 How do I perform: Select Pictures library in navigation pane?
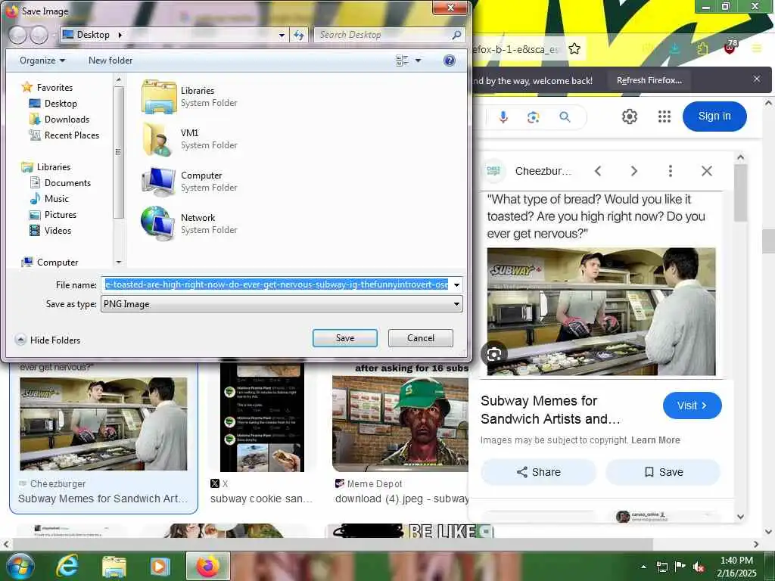point(61,214)
